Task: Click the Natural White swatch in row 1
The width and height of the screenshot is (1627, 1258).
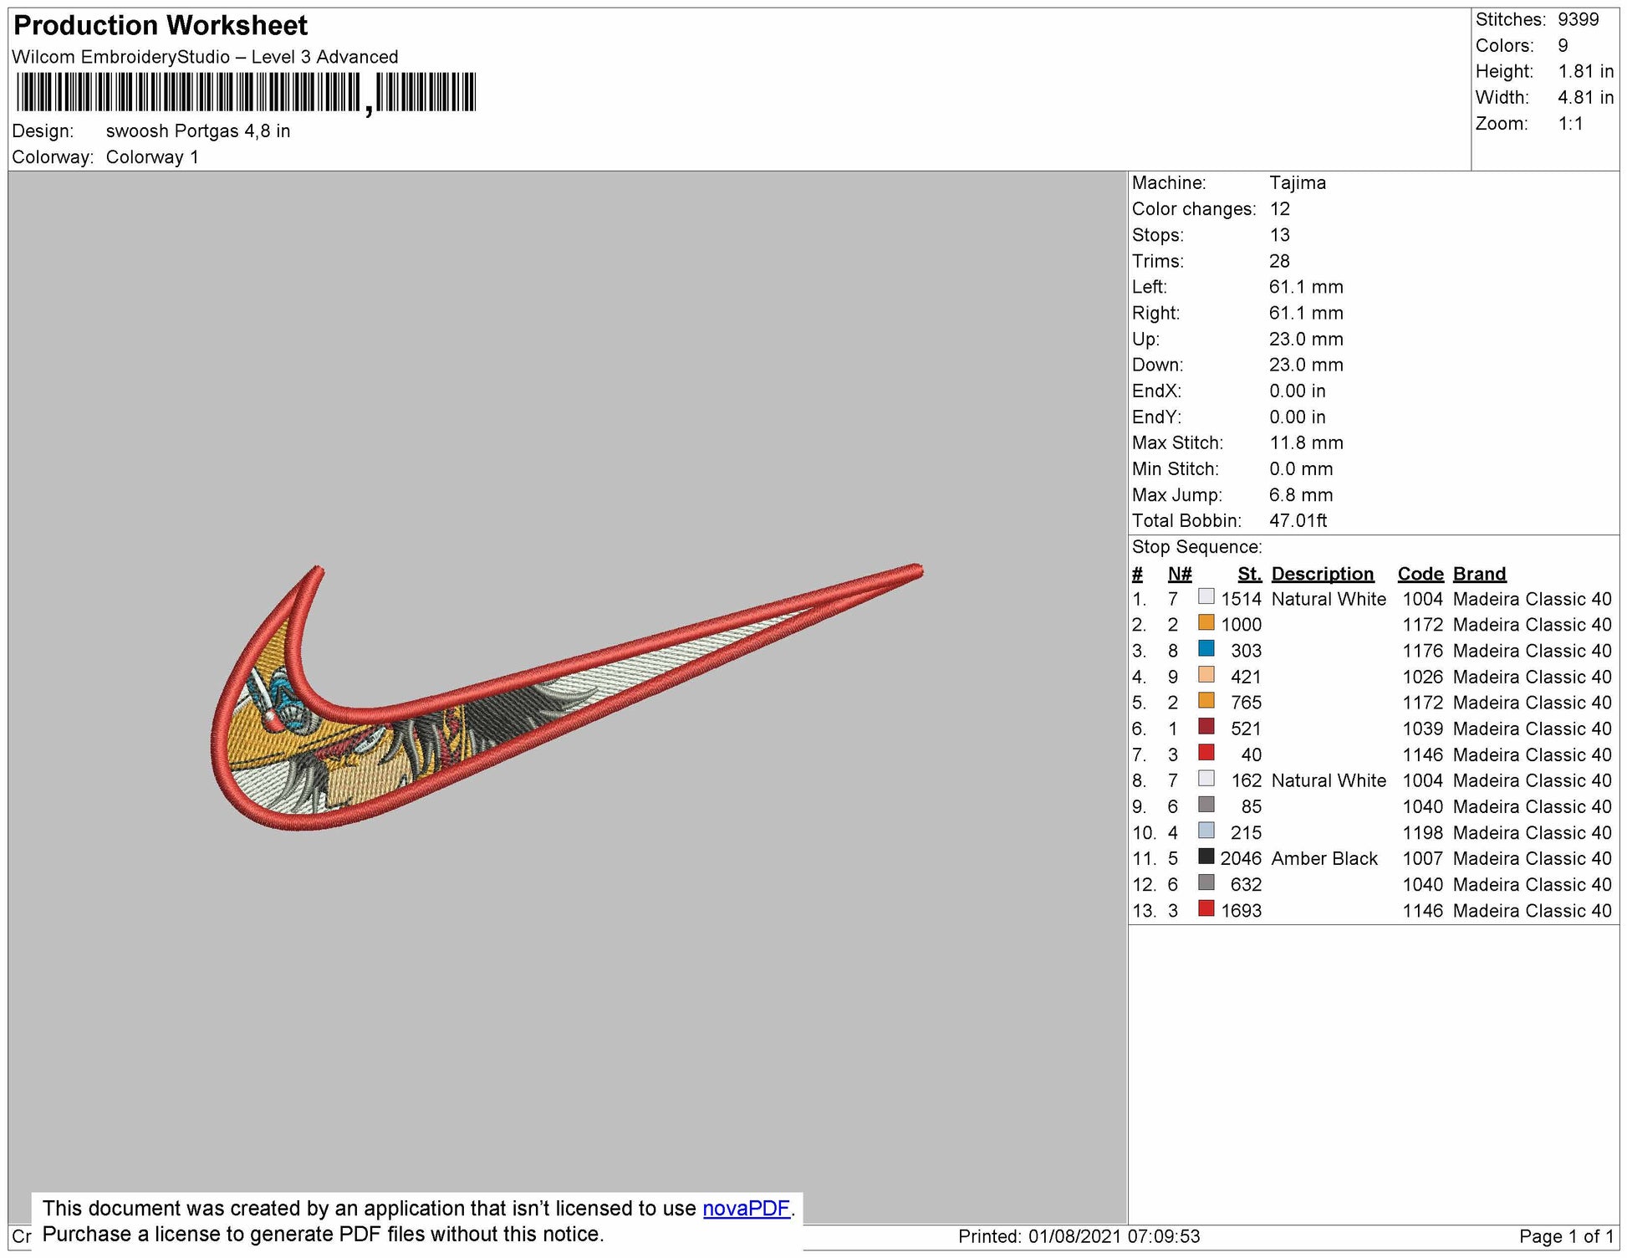Action: point(1206,597)
